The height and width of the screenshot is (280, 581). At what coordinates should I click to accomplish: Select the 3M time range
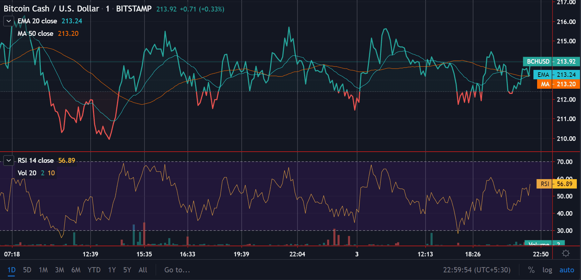point(60,270)
